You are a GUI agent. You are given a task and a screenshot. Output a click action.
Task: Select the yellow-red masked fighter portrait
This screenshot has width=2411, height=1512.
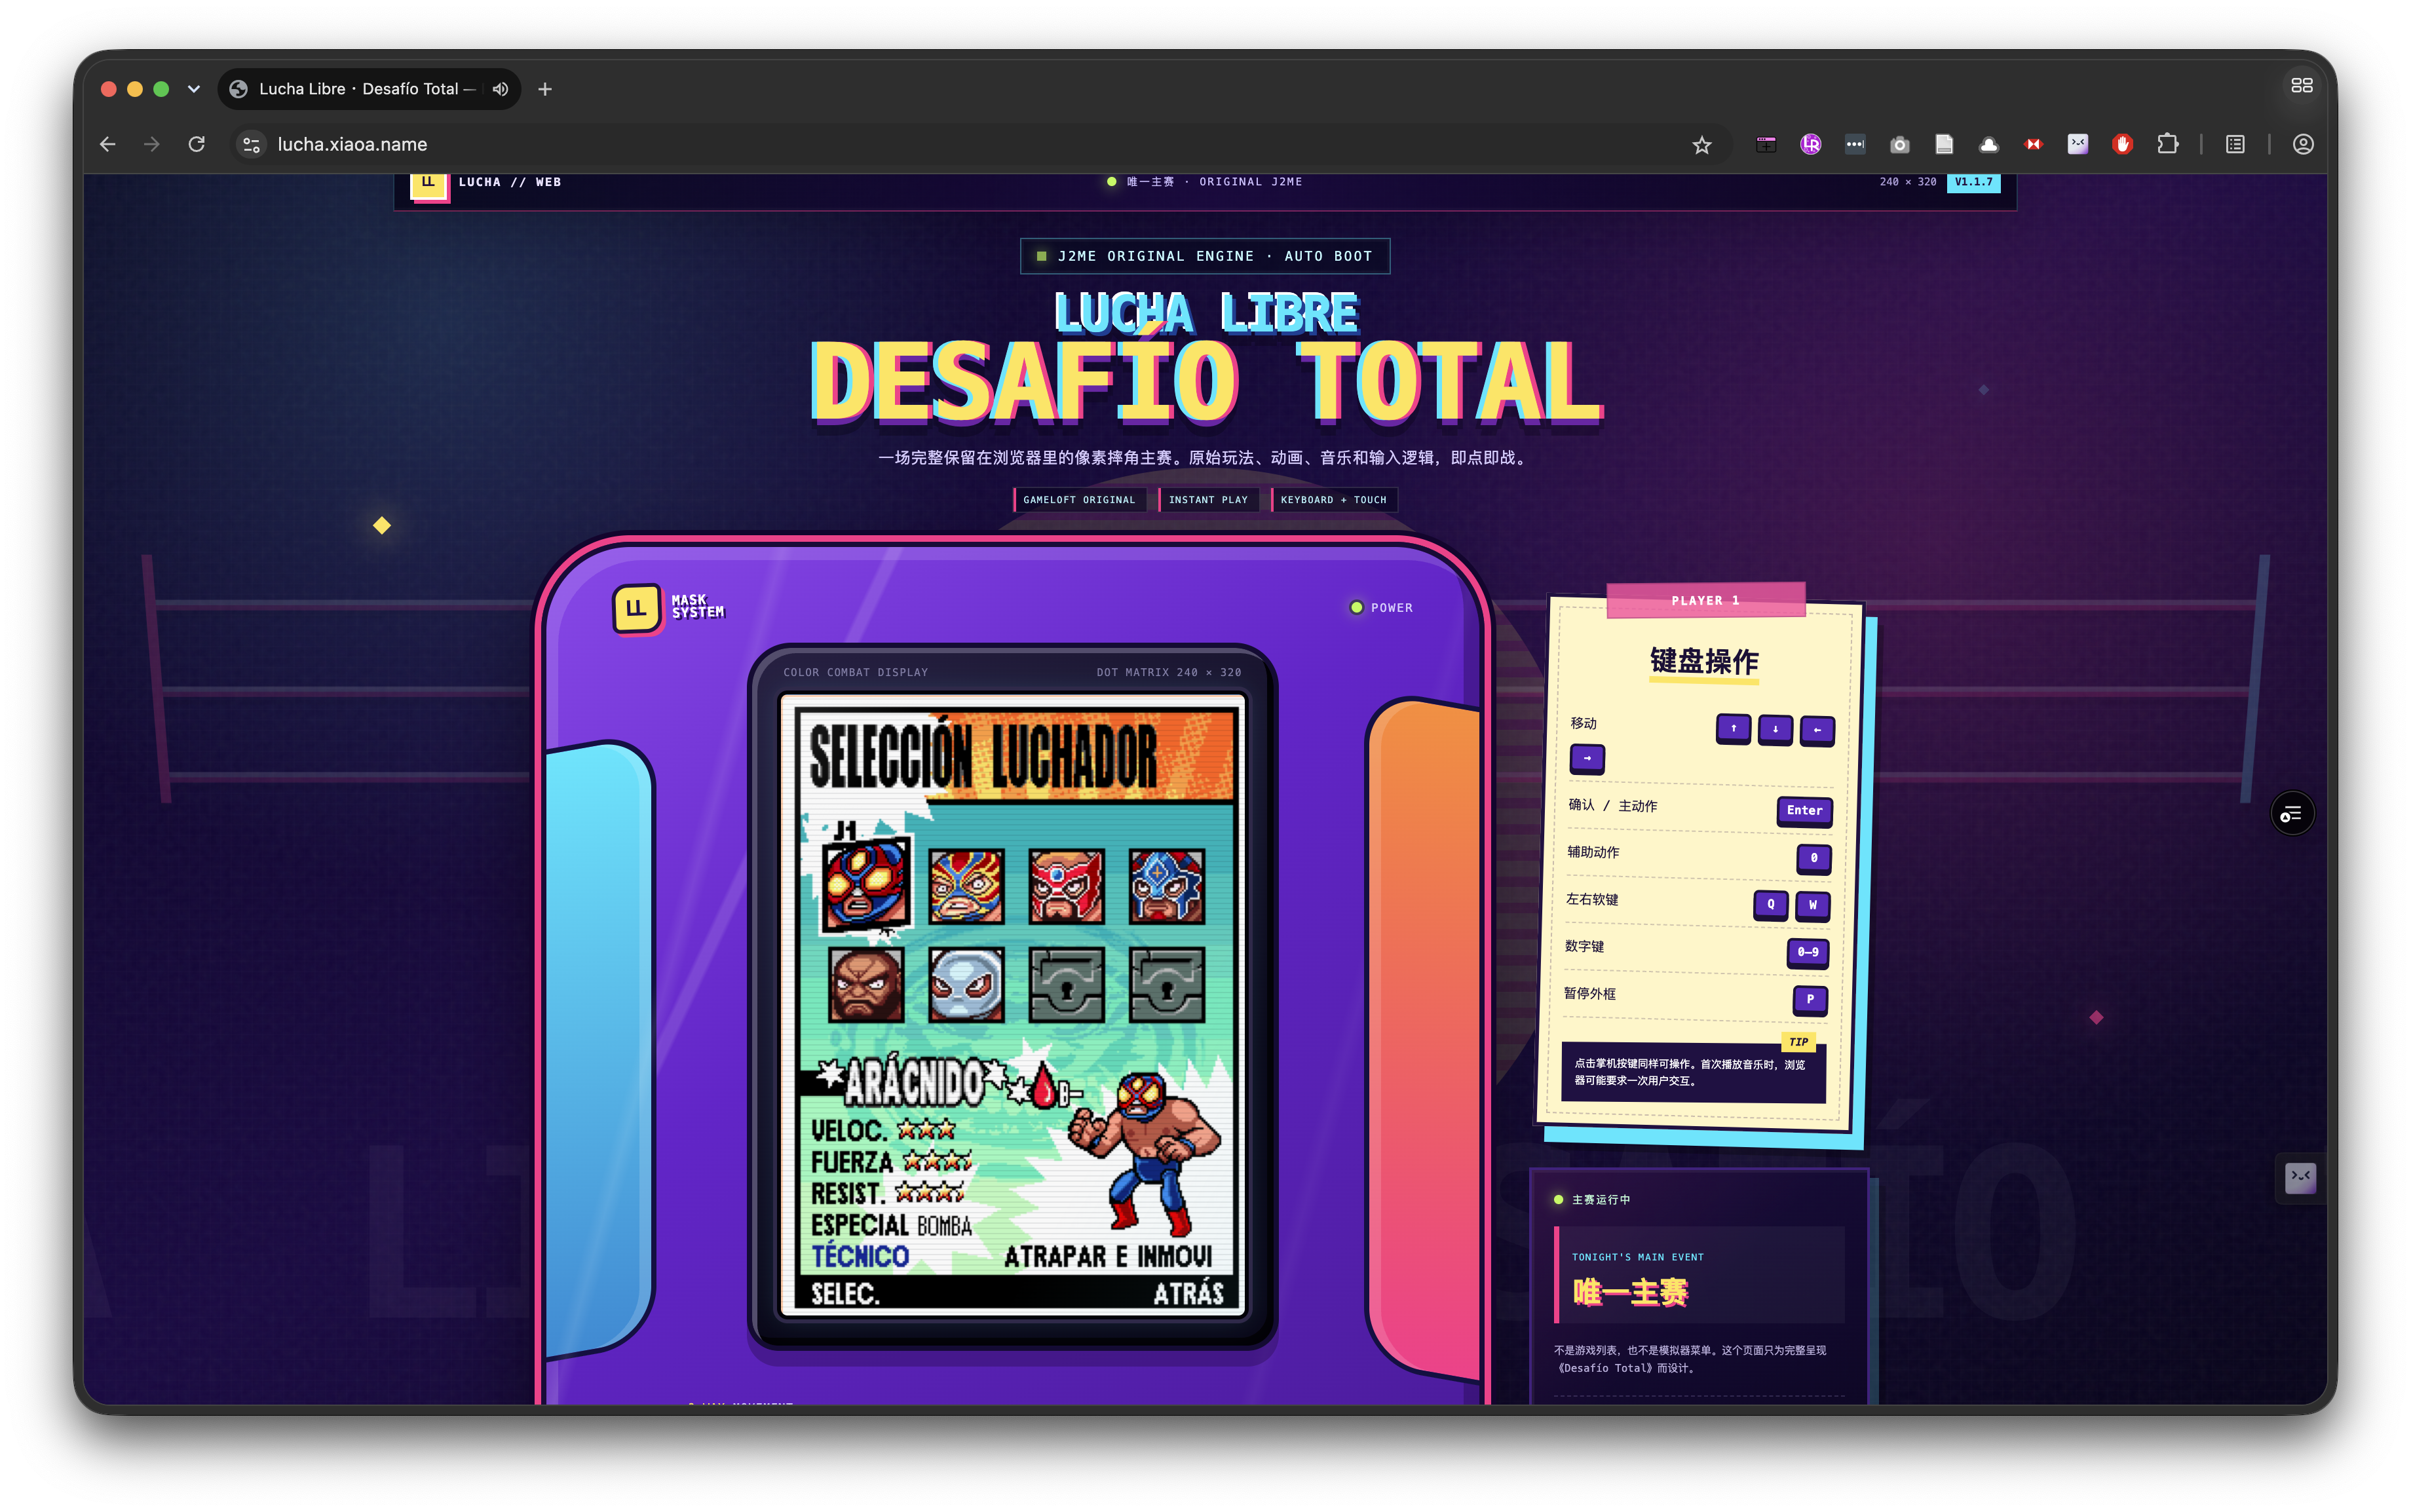coord(966,886)
